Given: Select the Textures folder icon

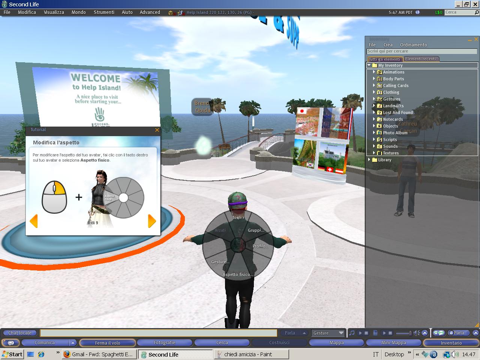Looking at the screenshot, I should click(x=379, y=153).
